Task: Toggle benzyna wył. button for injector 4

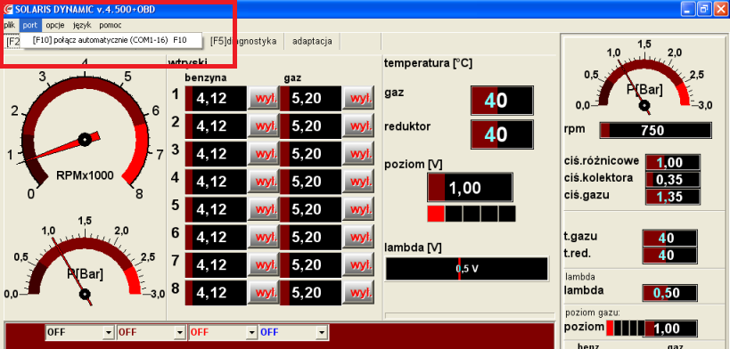Action: (x=264, y=182)
